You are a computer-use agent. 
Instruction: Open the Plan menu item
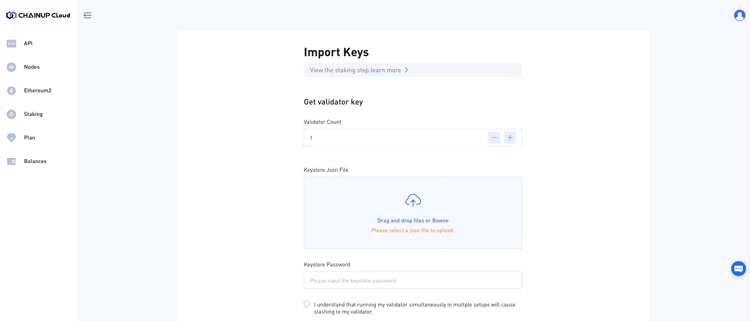[x=30, y=138]
